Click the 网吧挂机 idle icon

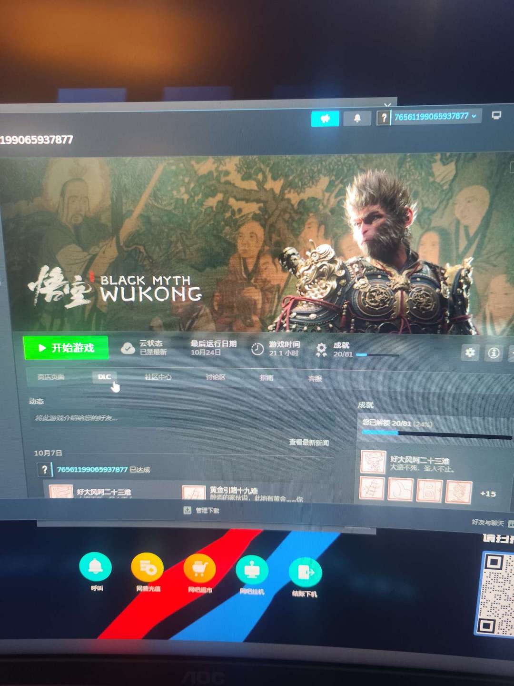coord(252,571)
